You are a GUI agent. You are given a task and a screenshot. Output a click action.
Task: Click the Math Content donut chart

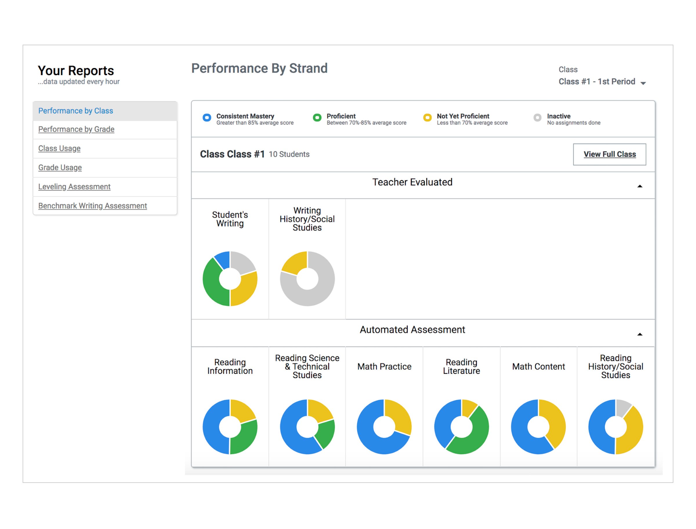(x=538, y=427)
